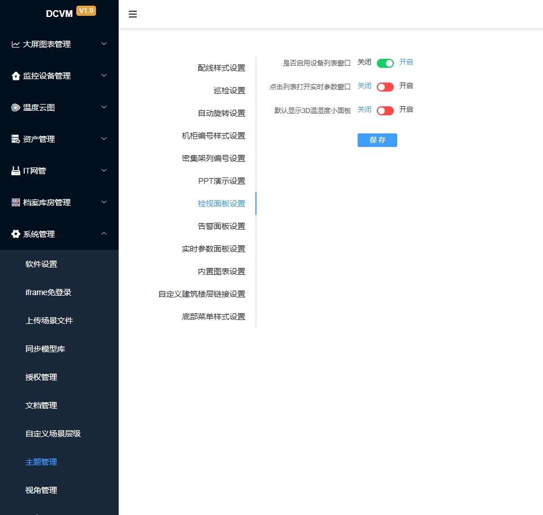
Task: Expand the IT网管 chevron
Action: pyautogui.click(x=104, y=170)
